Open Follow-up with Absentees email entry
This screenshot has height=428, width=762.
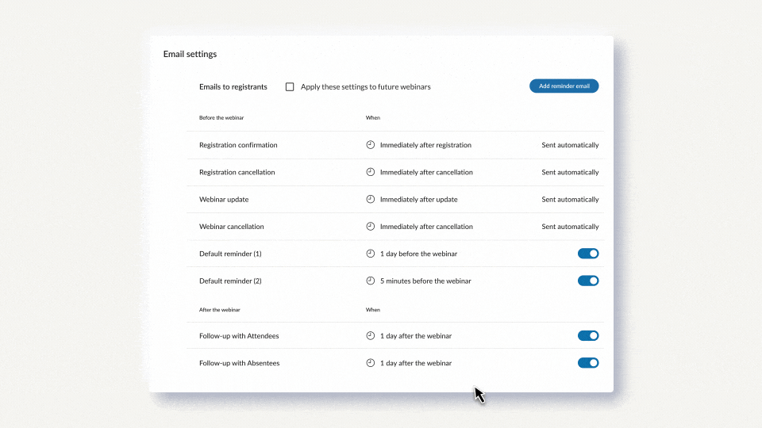[x=239, y=363]
